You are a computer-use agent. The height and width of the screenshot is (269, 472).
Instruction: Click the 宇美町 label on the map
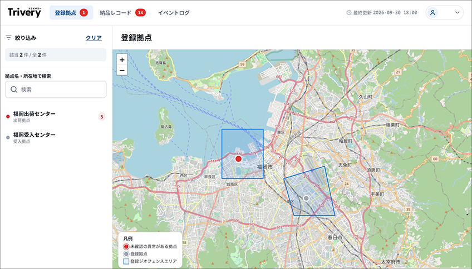tap(377, 194)
